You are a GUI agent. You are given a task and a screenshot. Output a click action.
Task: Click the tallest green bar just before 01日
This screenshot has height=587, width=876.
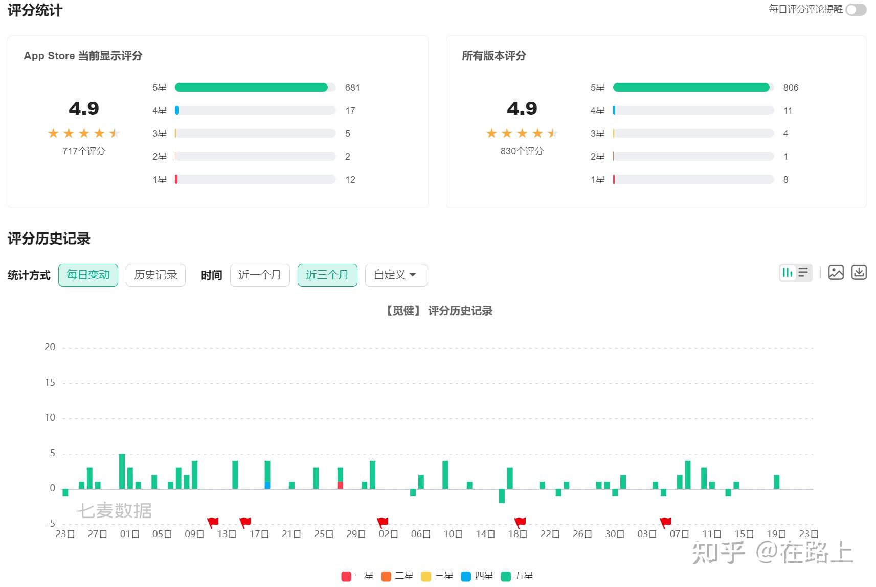(x=122, y=472)
